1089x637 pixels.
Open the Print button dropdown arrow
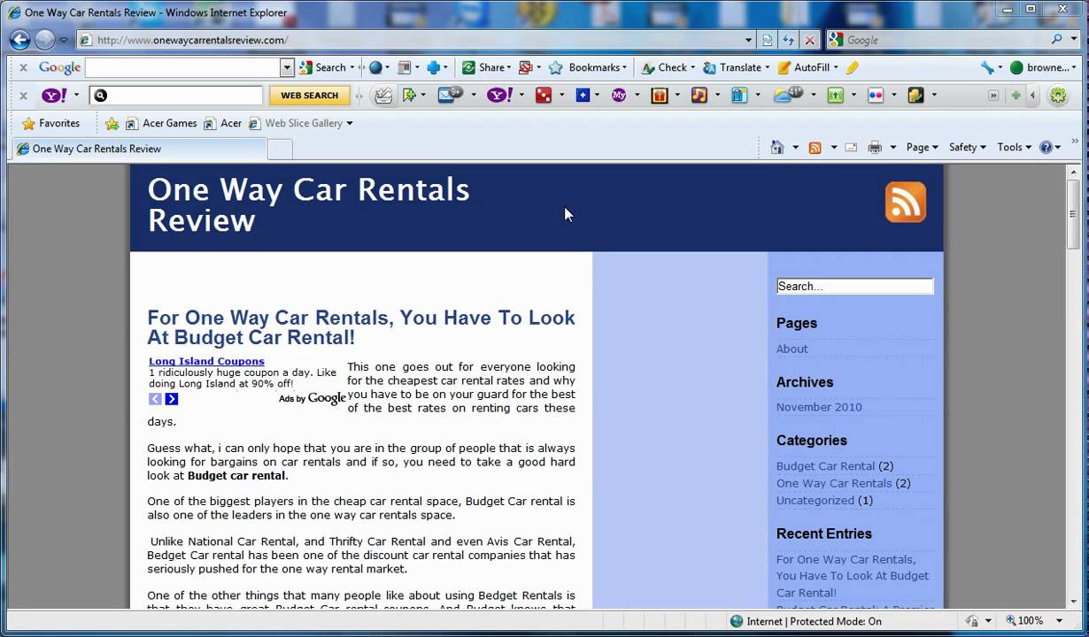point(892,148)
